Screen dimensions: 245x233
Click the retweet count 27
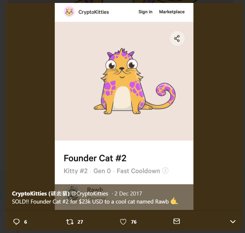(x=80, y=222)
